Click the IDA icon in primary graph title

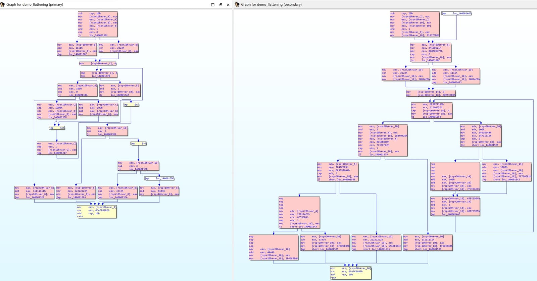click(x=3, y=4)
